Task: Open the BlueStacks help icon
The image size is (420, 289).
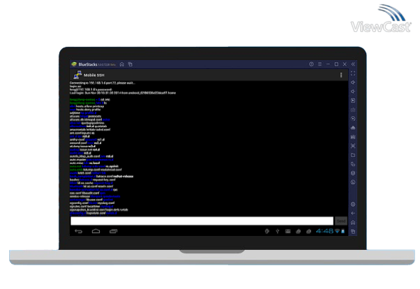Action: pyautogui.click(x=311, y=64)
